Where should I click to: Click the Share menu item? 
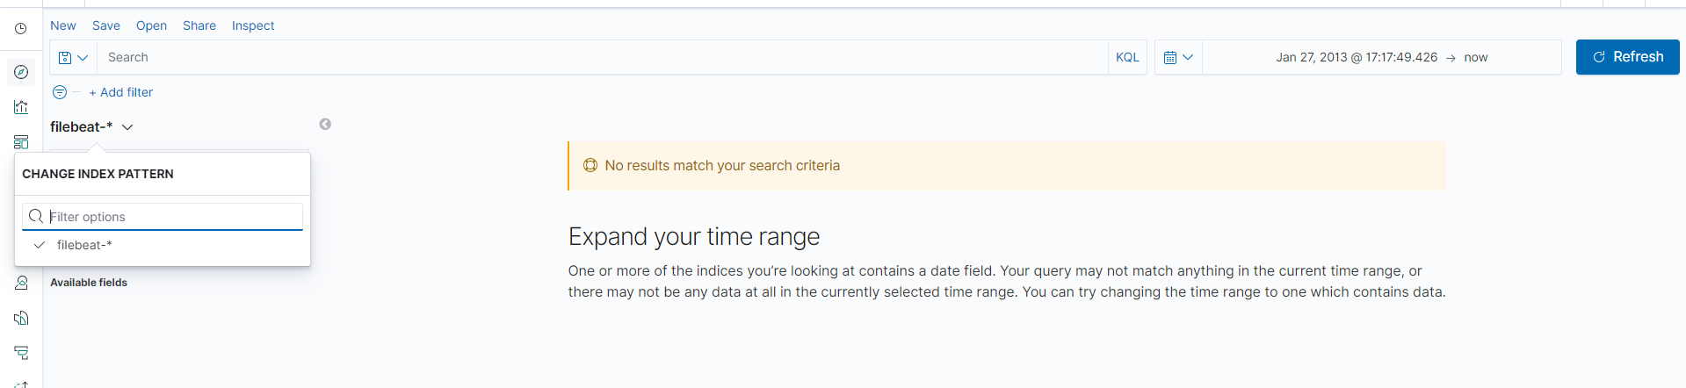click(x=199, y=25)
